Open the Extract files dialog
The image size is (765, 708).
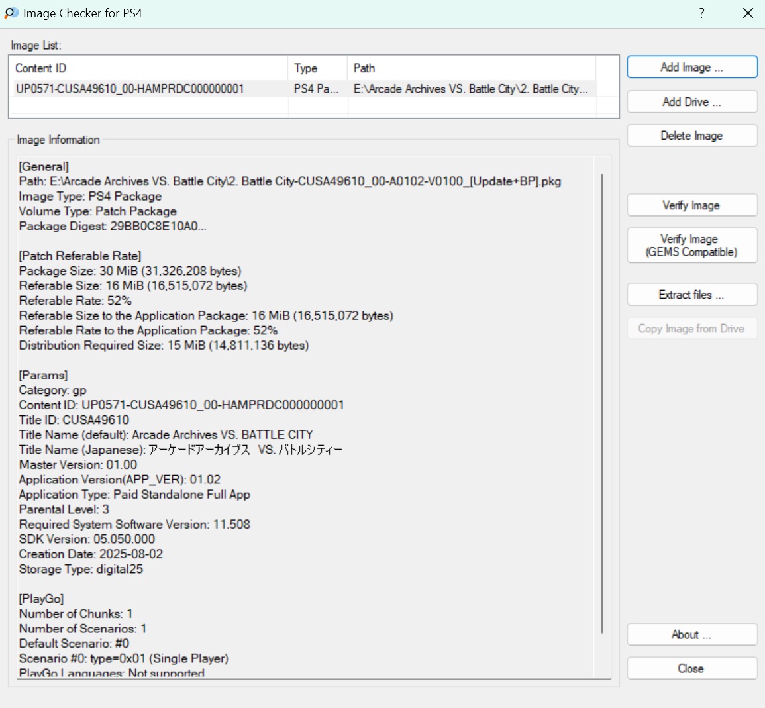point(691,295)
